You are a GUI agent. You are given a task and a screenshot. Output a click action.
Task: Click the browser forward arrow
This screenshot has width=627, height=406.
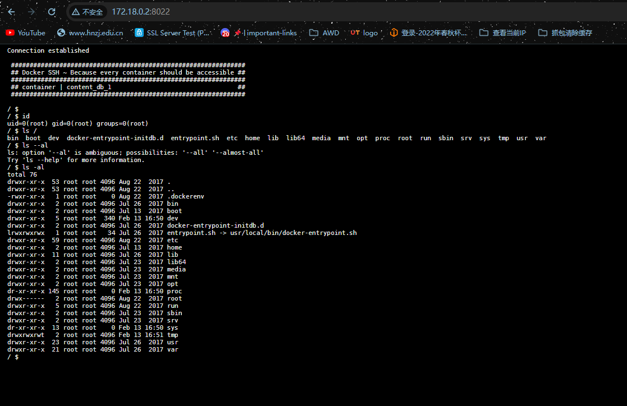[x=31, y=12]
